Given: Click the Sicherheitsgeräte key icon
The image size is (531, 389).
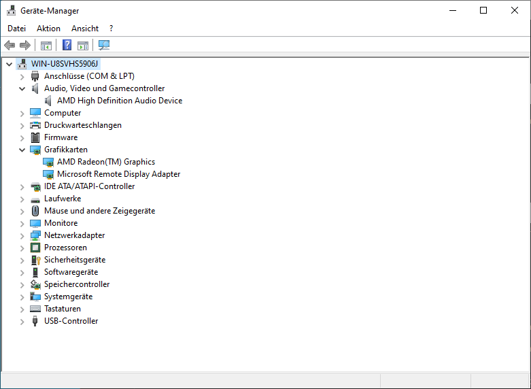Looking at the screenshot, I should pyautogui.click(x=35, y=260).
